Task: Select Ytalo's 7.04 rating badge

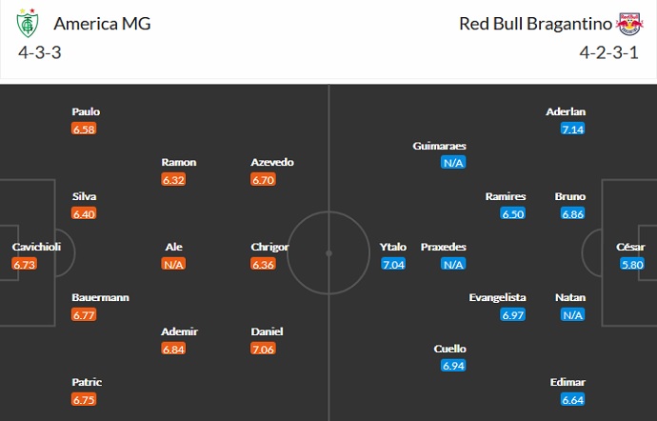Action: point(393,264)
